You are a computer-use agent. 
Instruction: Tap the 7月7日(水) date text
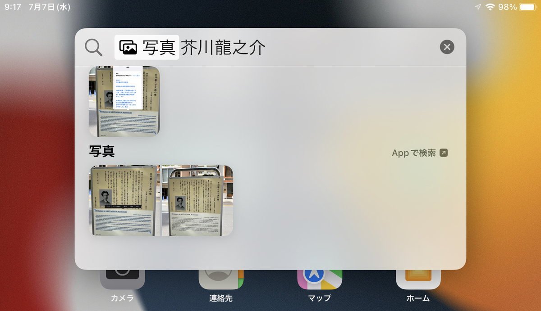pos(49,7)
